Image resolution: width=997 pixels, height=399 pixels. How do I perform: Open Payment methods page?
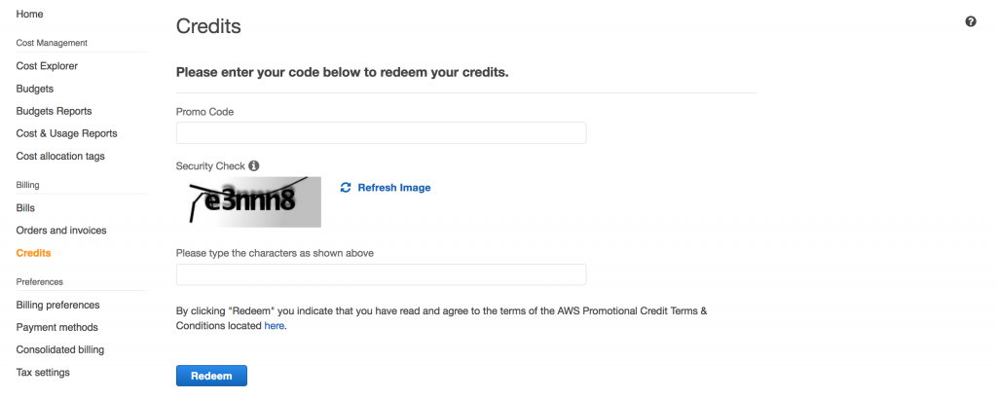click(x=57, y=327)
